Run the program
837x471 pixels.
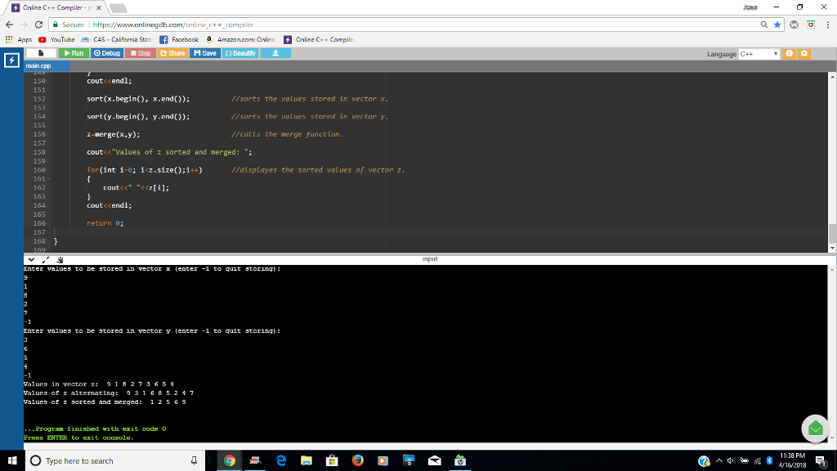click(x=74, y=53)
